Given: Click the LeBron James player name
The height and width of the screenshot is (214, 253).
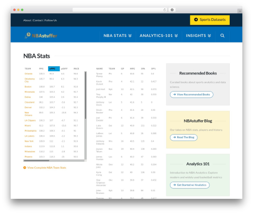Looking at the screenshot, I should point(100,135).
